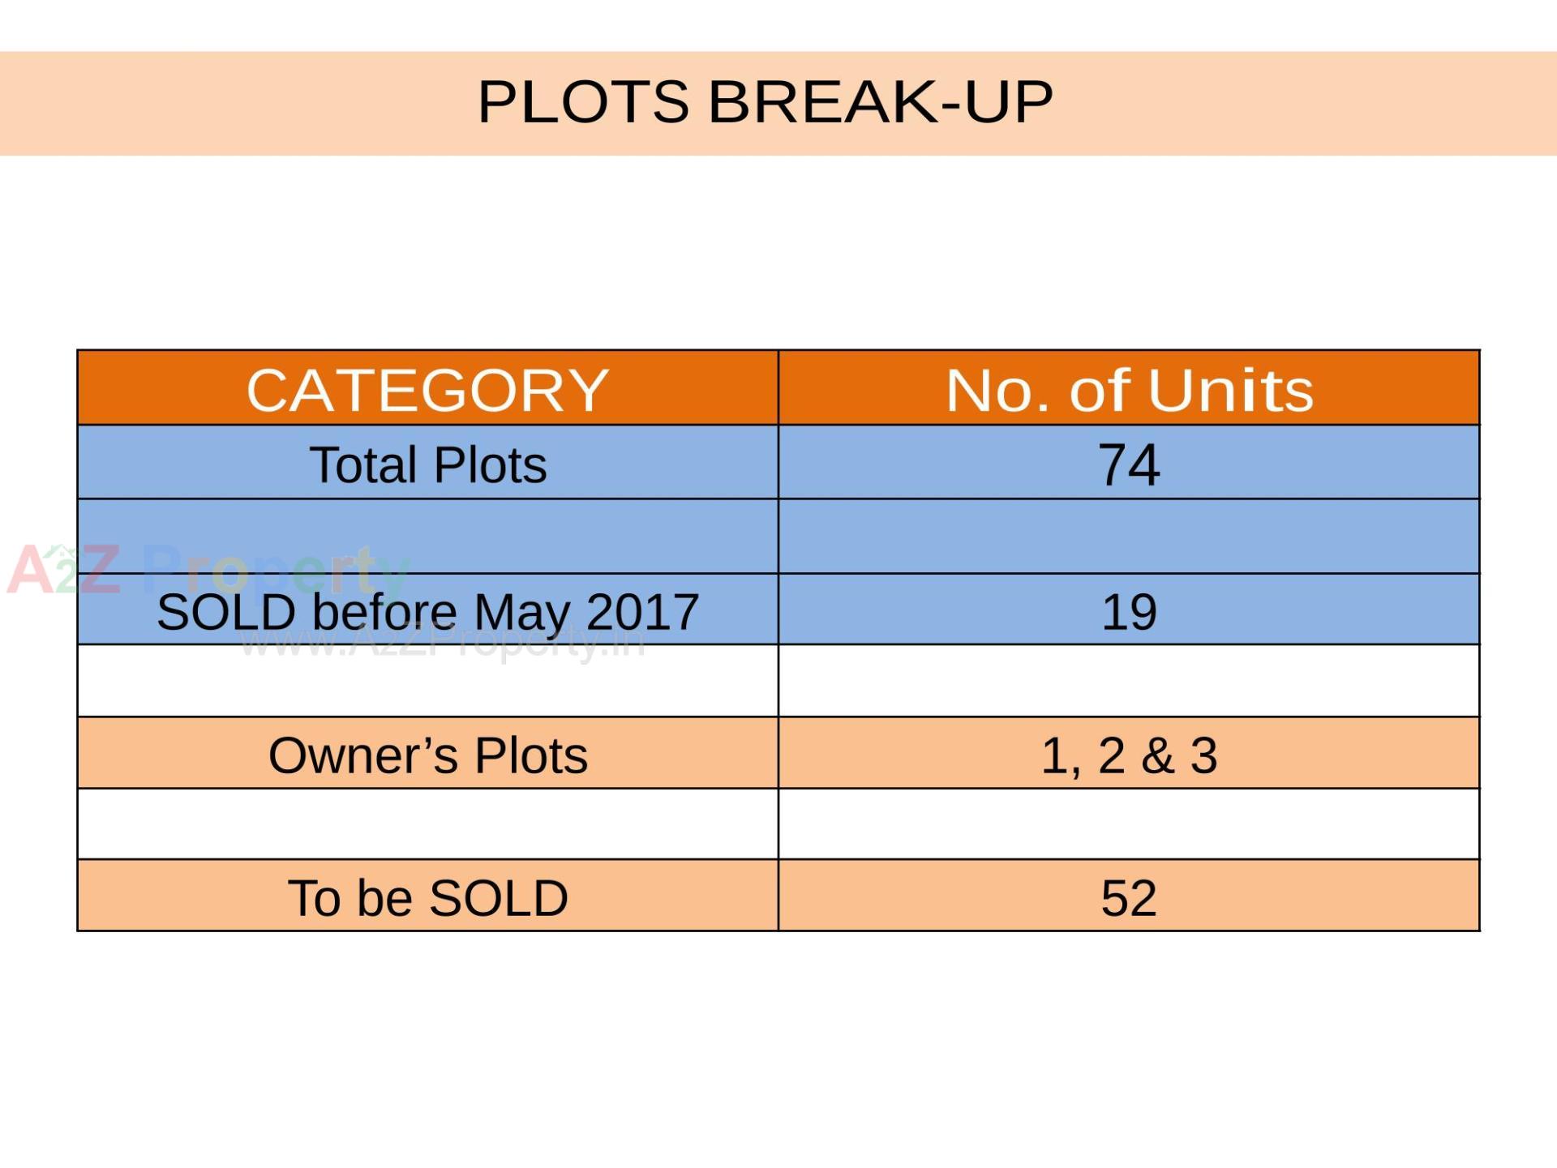
Task: Select the cell showing 74
Action: point(1129,464)
